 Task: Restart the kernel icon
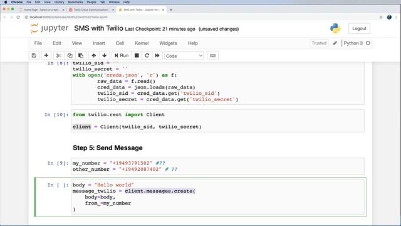[147, 56]
